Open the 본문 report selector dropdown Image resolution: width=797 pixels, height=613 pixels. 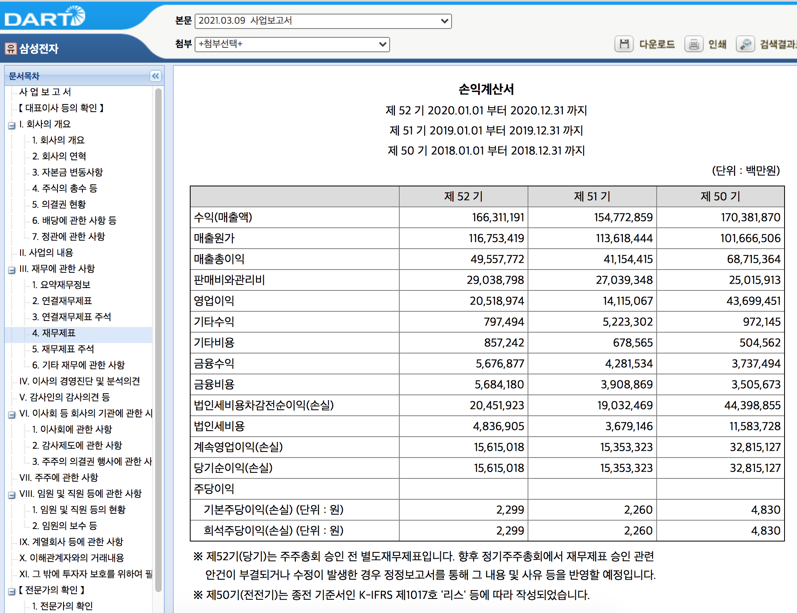[x=444, y=21]
